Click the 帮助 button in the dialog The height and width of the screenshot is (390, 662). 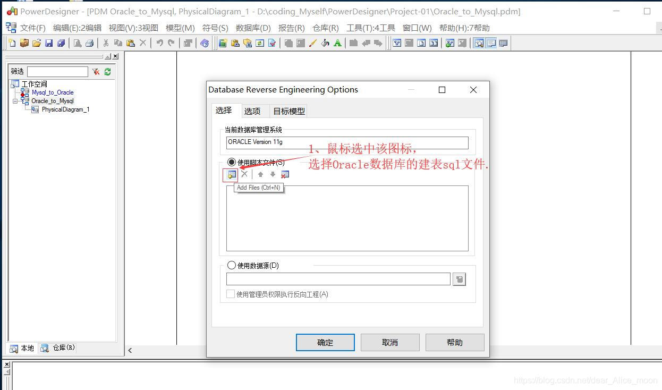pos(455,342)
